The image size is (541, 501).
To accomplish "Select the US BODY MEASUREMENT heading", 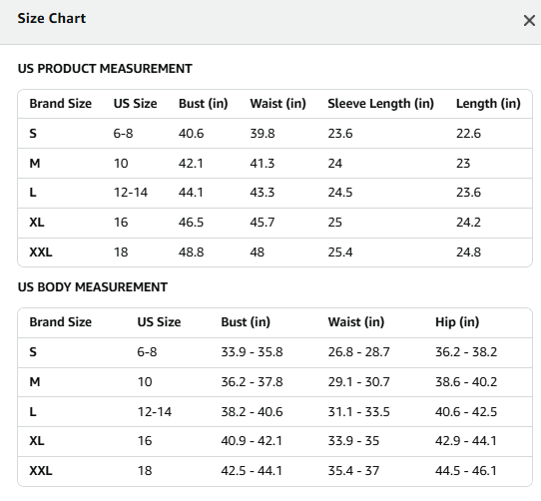I will click(x=93, y=287).
